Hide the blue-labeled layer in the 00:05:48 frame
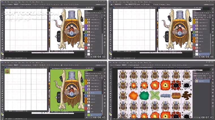 click(194, 35)
